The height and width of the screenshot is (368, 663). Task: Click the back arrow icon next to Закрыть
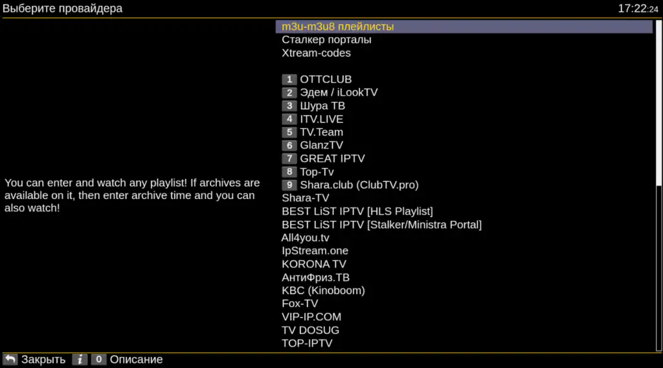pyautogui.click(x=10, y=360)
